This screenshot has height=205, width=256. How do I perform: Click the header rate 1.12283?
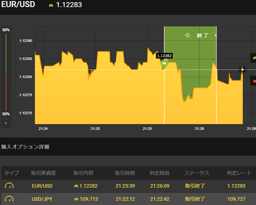pos(69,5)
